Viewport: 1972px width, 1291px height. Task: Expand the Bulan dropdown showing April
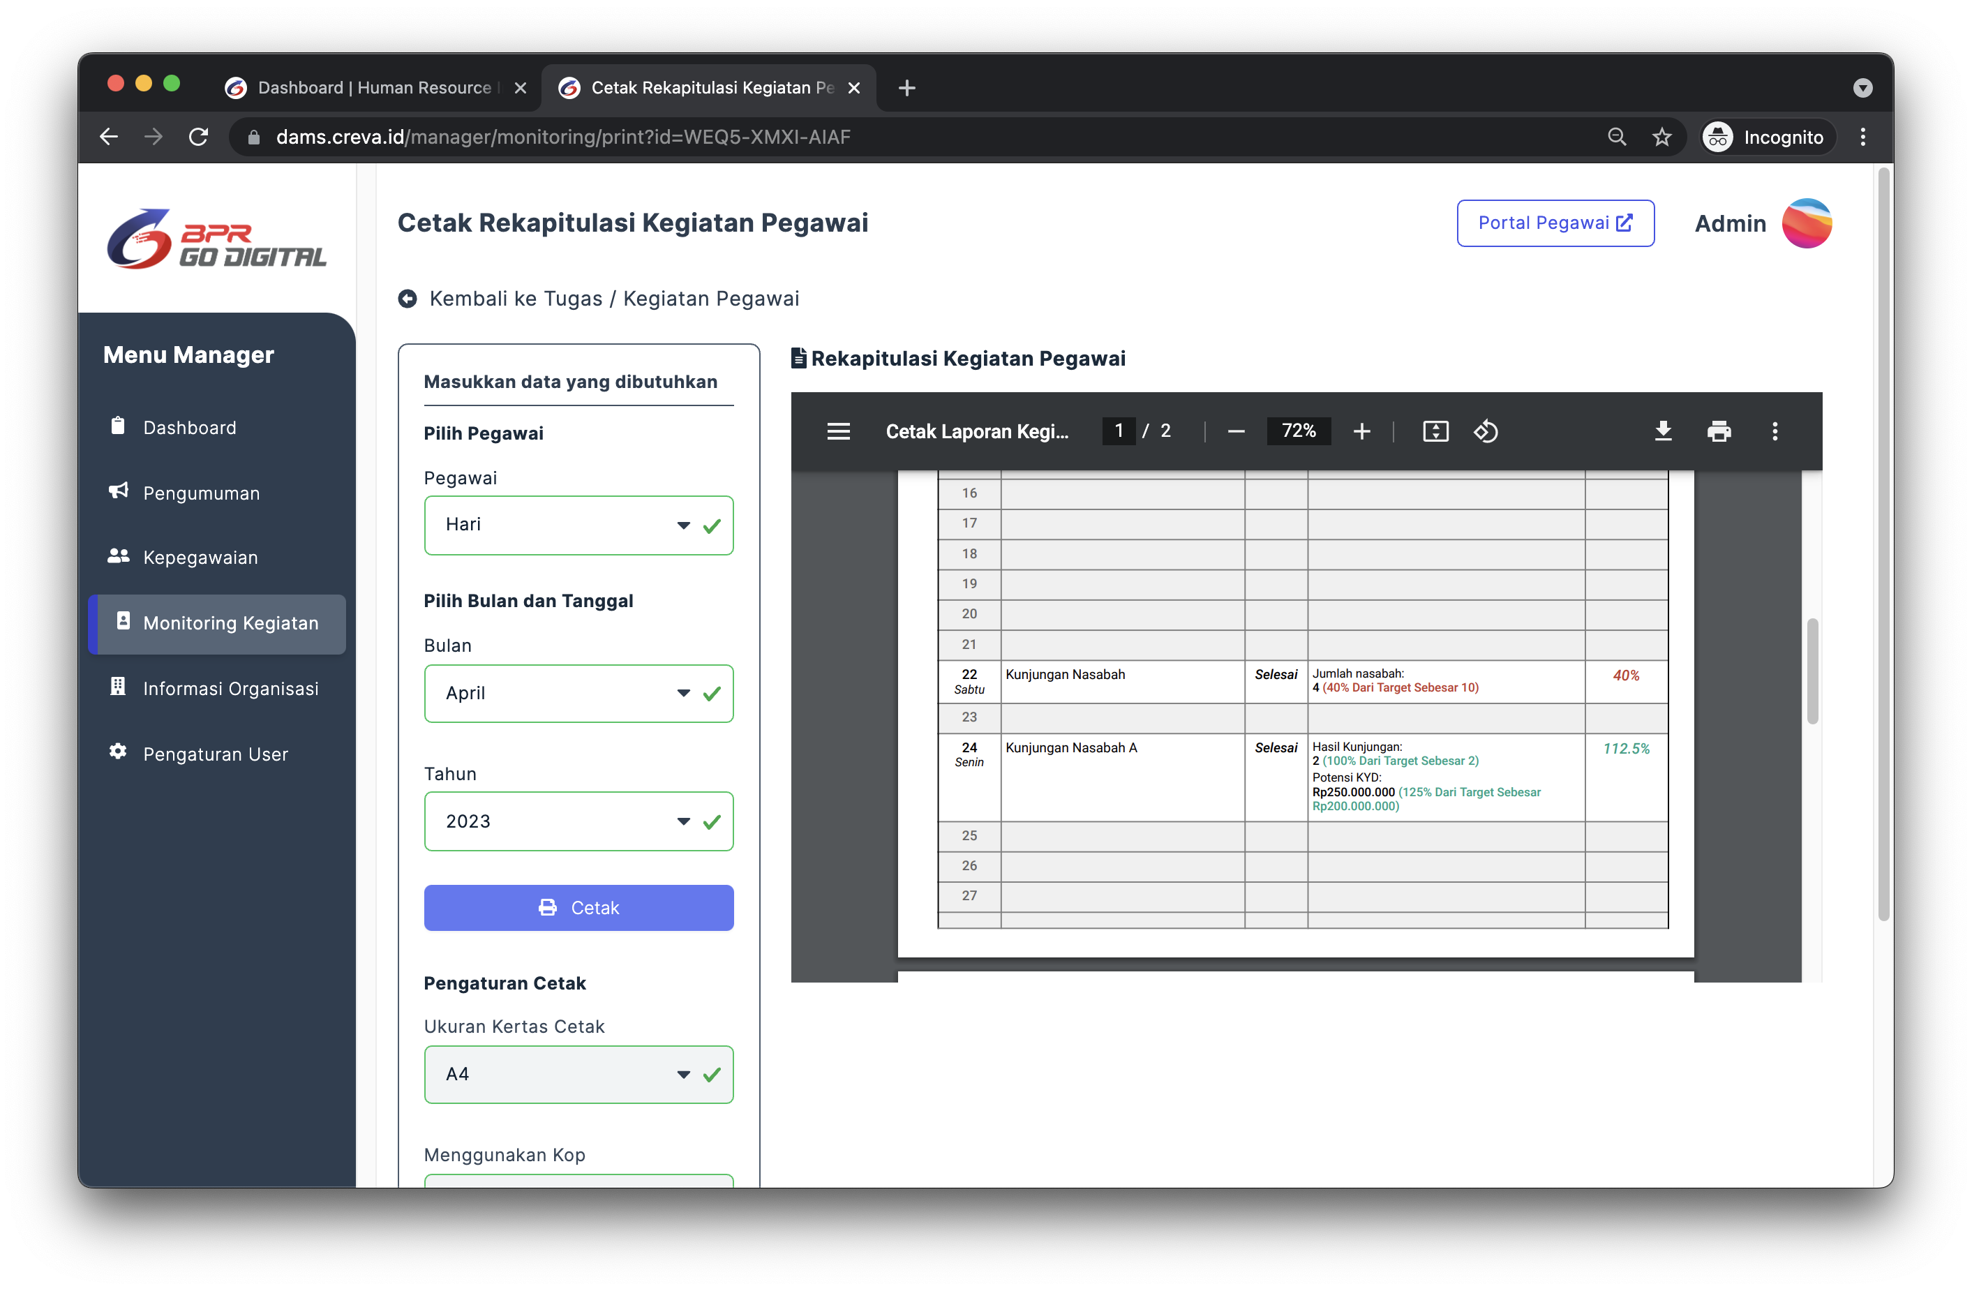coord(578,694)
